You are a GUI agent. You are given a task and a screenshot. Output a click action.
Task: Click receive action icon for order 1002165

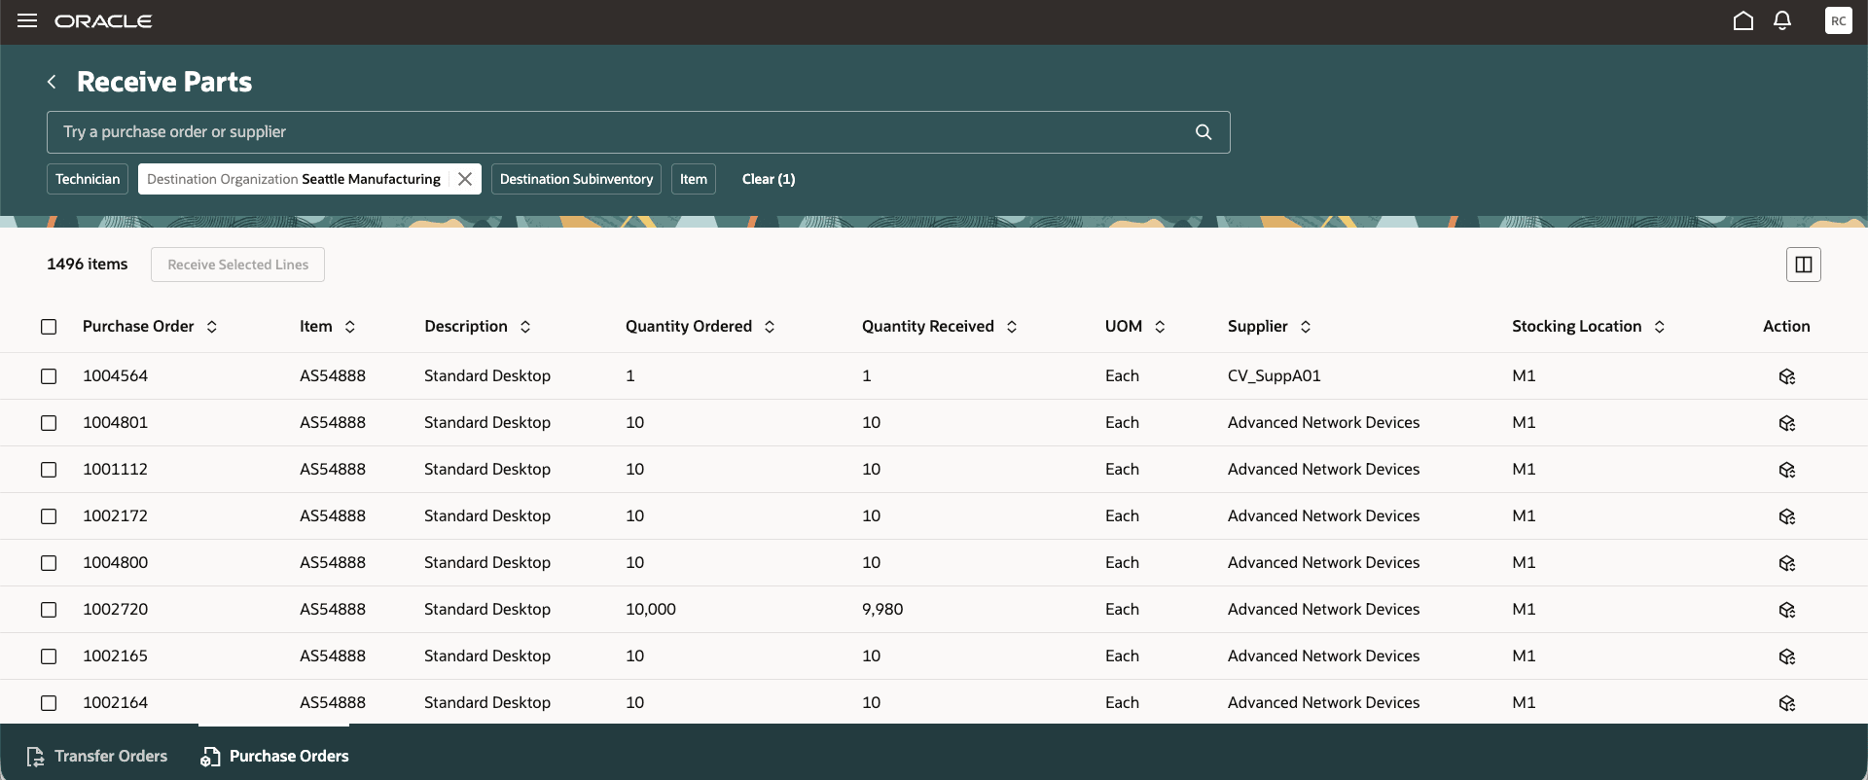pos(1786,656)
